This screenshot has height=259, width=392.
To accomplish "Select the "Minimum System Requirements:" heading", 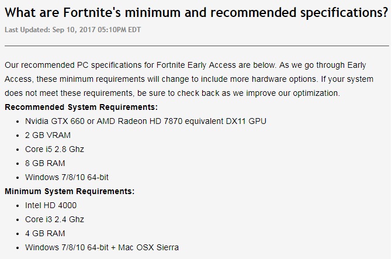I will tap(70, 191).
